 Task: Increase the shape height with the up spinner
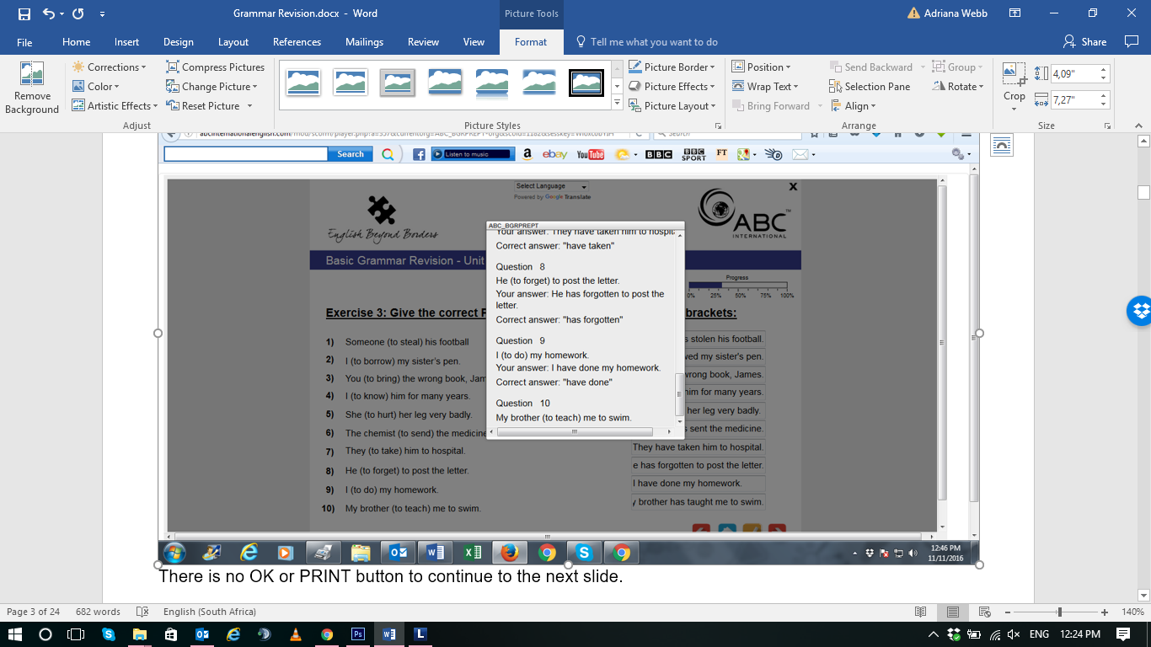pos(1104,70)
